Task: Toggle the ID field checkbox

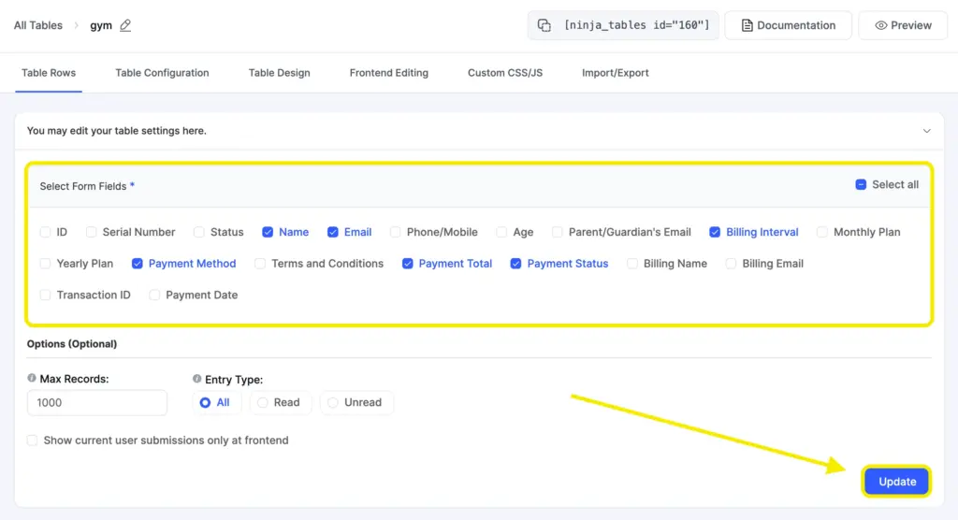Action: click(45, 232)
